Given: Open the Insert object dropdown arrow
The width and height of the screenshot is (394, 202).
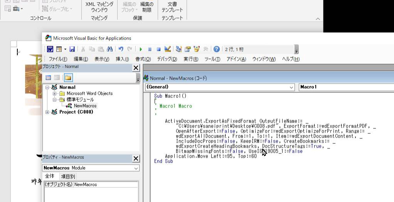Looking at the screenshot, I should pos(65,49).
